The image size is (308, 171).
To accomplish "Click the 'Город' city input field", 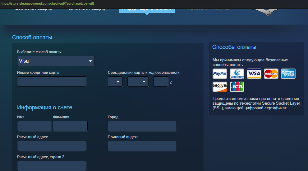I will coord(142,126).
